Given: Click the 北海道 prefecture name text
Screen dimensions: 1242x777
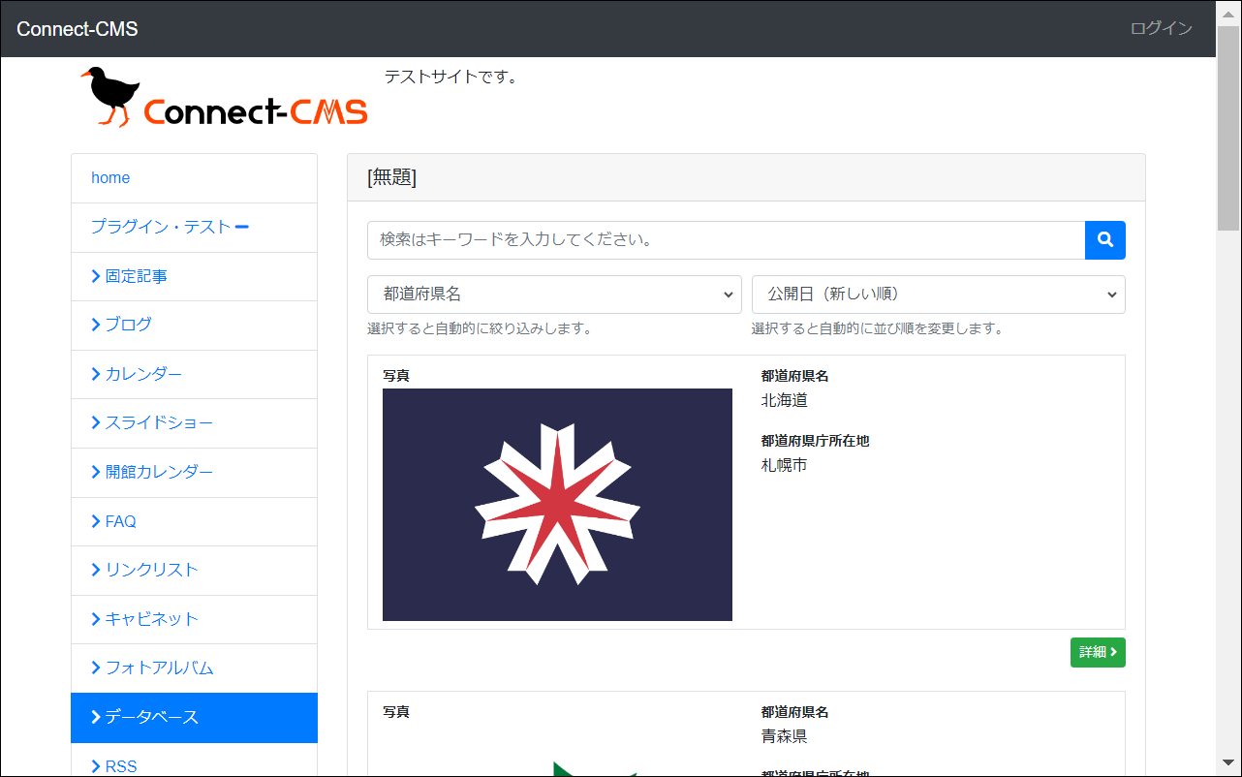Looking at the screenshot, I should (785, 400).
